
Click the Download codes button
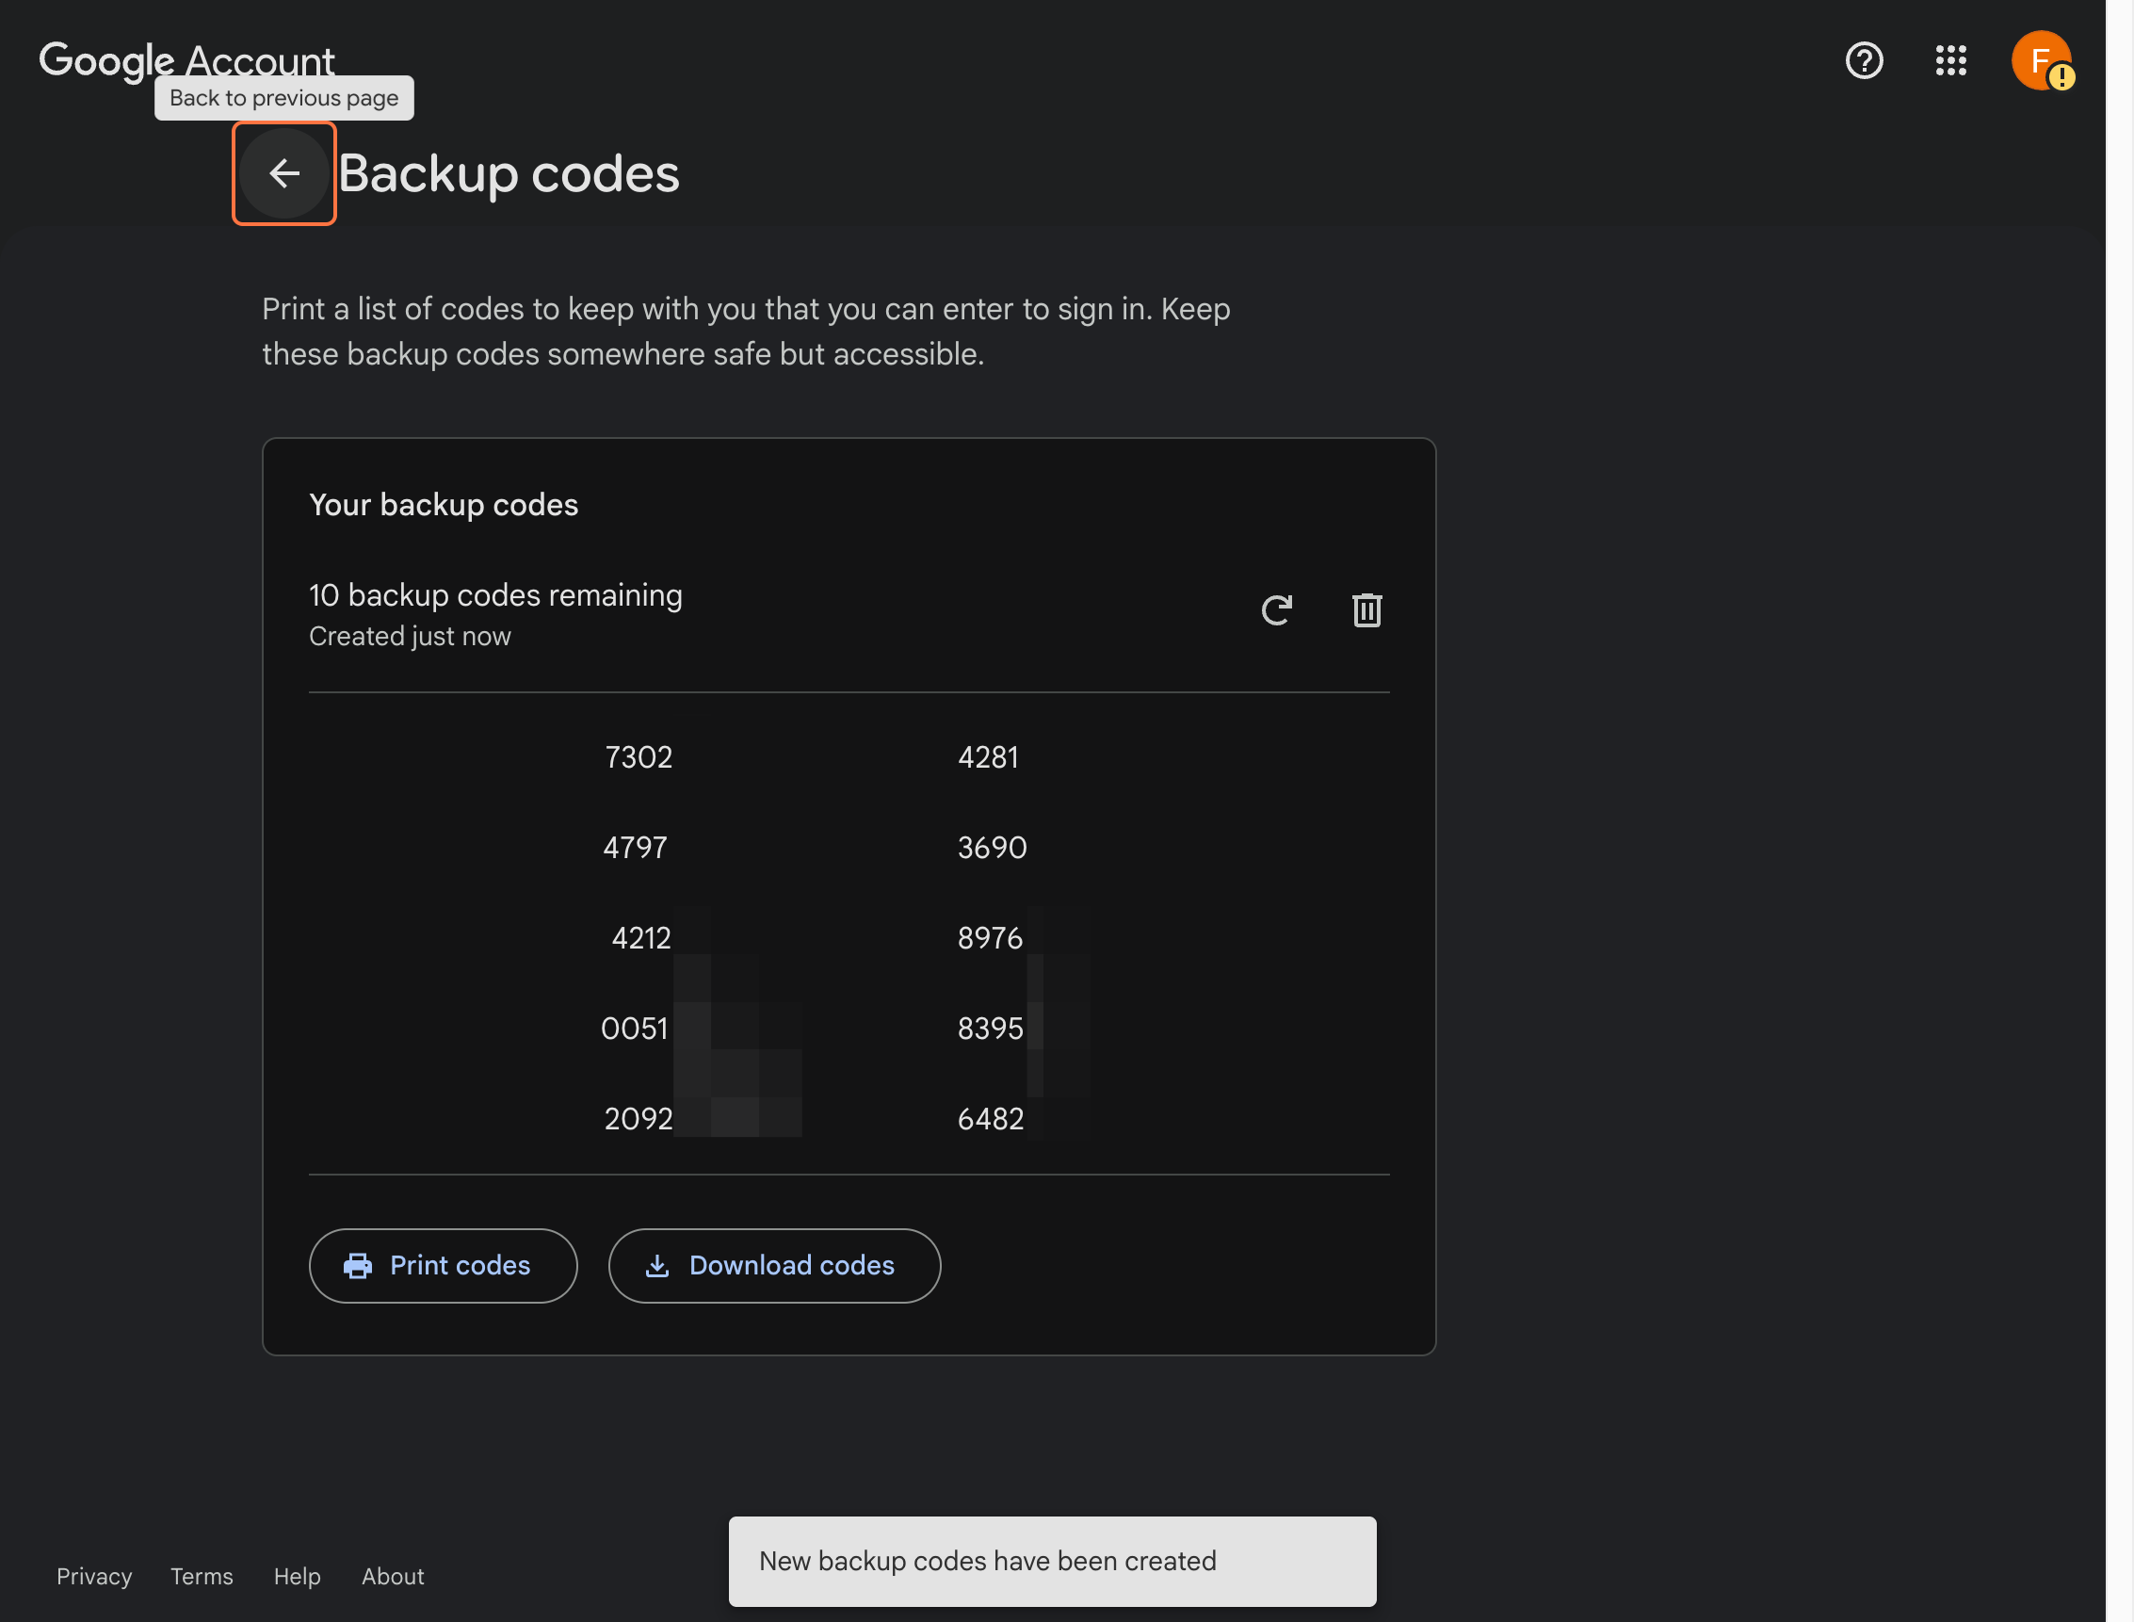coord(774,1266)
